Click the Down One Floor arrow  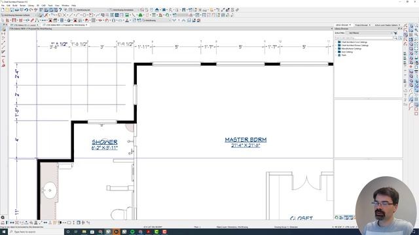click(174, 20)
